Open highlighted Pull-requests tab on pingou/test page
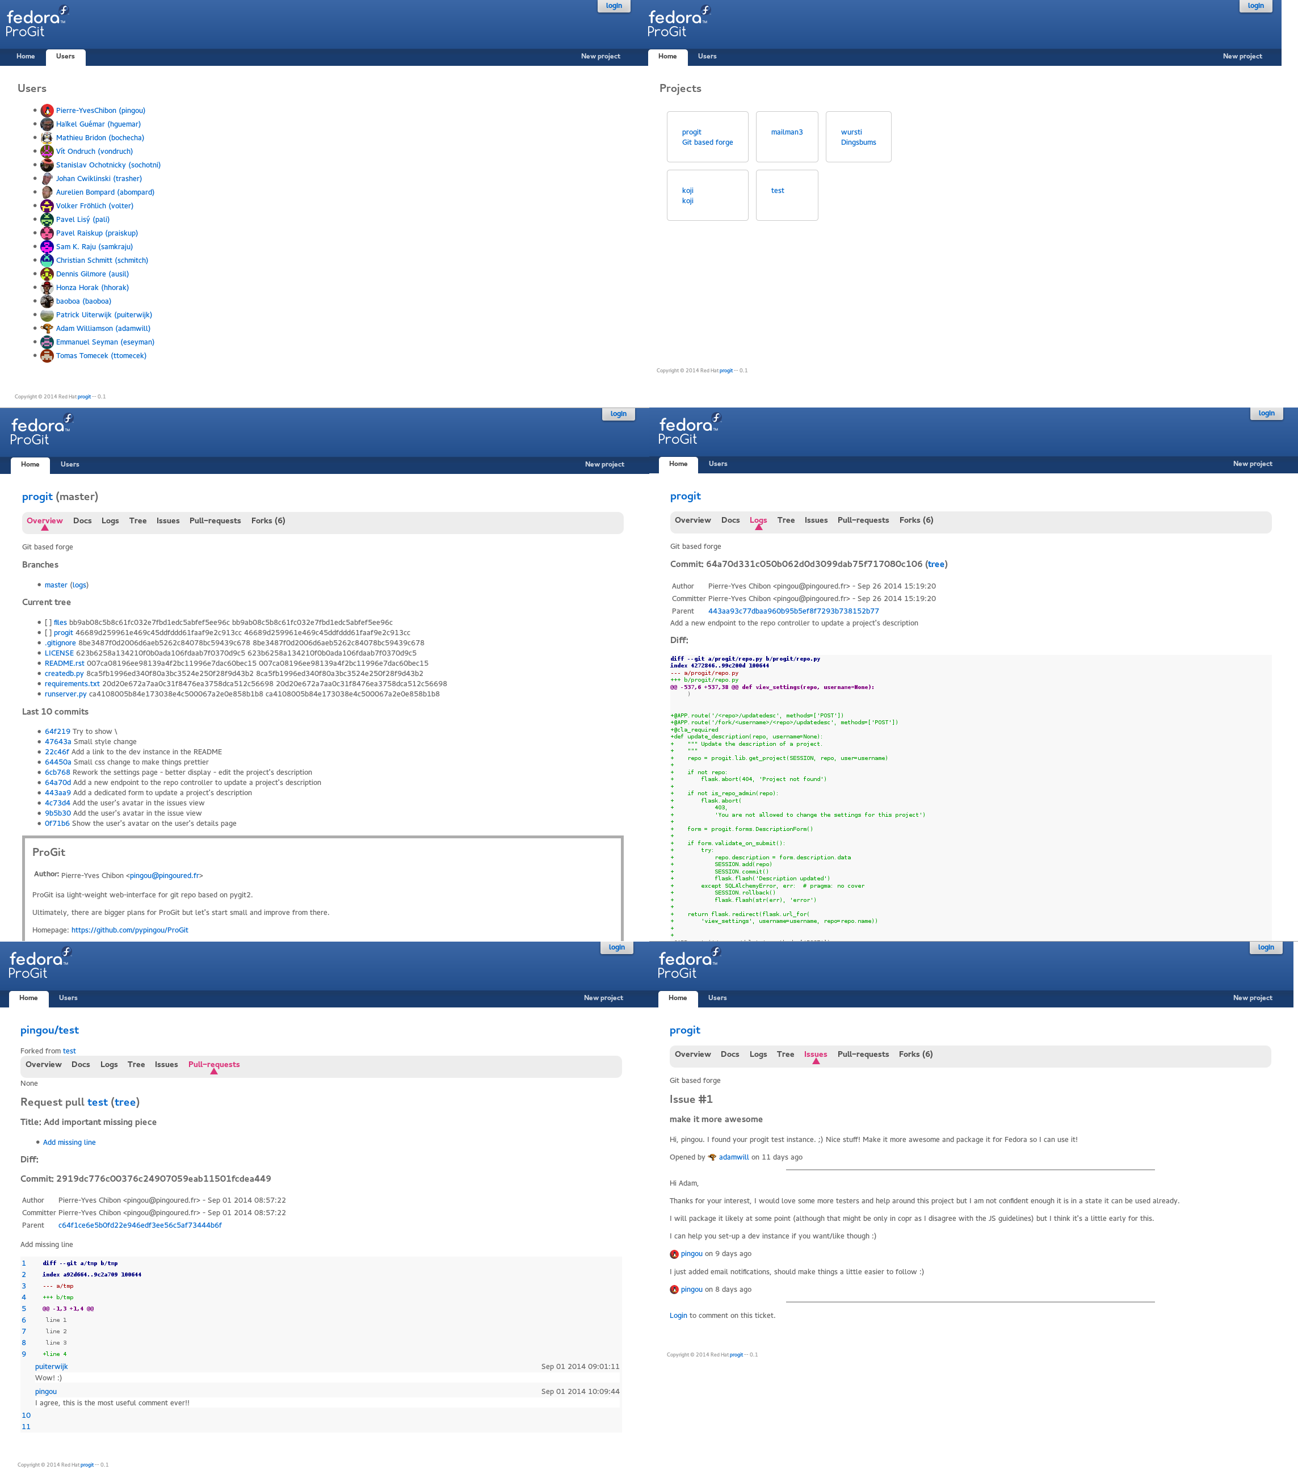Image resolution: width=1298 pixels, height=1474 pixels. pos(213,1064)
